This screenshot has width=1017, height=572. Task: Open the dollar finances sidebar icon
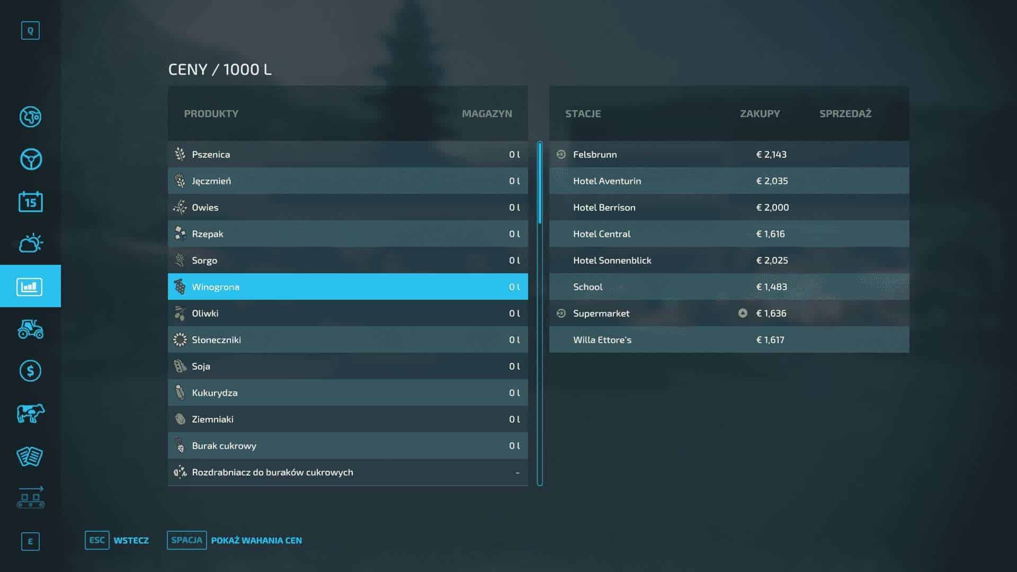pyautogui.click(x=30, y=371)
